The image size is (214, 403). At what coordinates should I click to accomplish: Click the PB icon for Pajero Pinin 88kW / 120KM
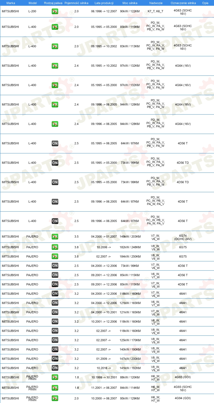[x=55, y=377]
